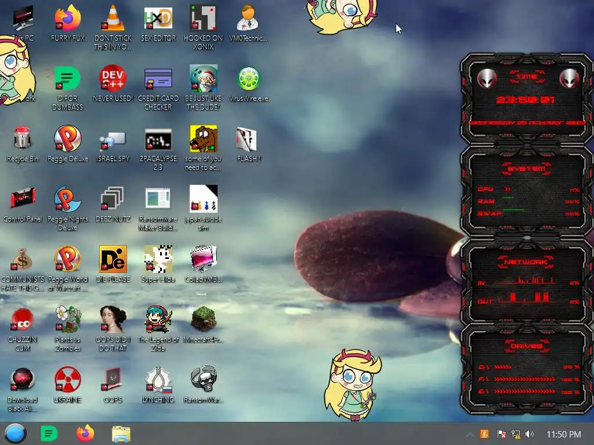594x445 pixels.
Task: Launch Peggle World of Warcraft icon
Action: [x=68, y=259]
